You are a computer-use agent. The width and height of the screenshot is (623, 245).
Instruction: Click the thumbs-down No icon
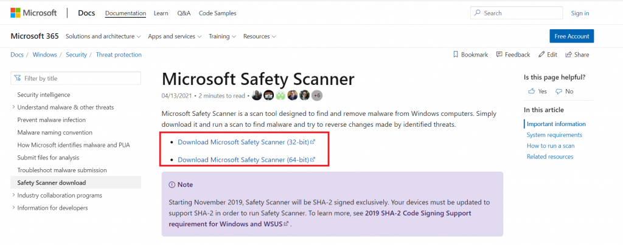559,92
